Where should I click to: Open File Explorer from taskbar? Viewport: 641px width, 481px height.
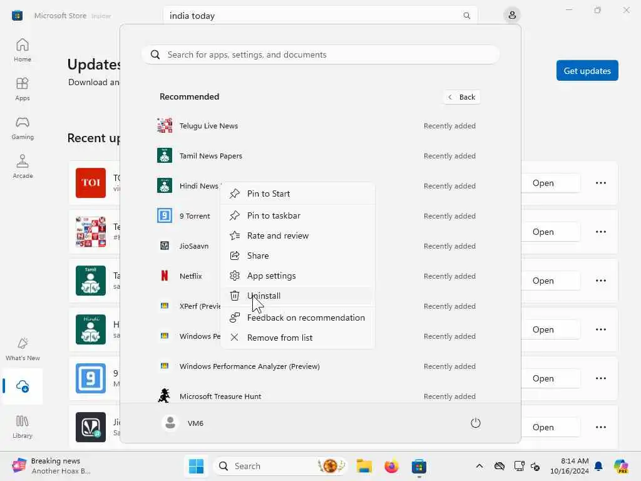click(x=364, y=466)
